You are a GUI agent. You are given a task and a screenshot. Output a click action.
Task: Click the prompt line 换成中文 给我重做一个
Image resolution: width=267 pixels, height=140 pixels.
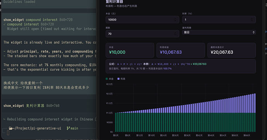(23, 83)
